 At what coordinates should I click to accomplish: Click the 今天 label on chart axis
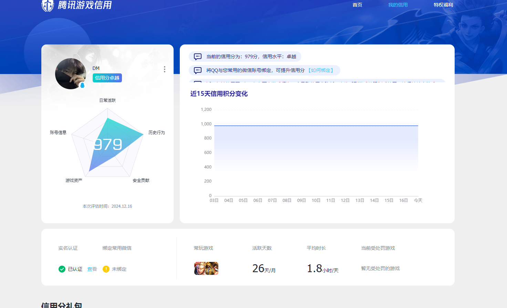click(x=418, y=200)
